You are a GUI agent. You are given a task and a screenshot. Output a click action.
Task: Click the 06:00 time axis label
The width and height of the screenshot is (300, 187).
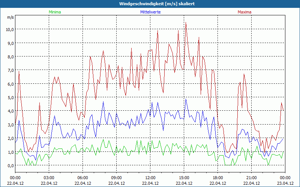(82, 178)
